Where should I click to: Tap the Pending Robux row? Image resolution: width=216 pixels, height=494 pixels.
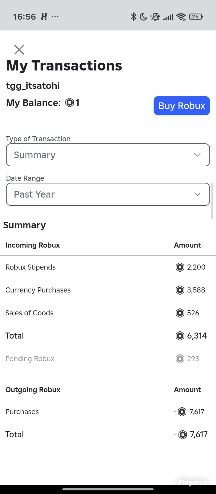108,359
